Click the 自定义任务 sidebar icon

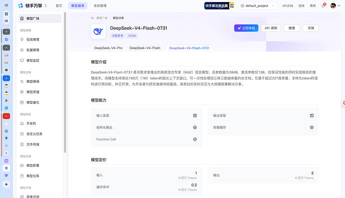click(x=22, y=134)
